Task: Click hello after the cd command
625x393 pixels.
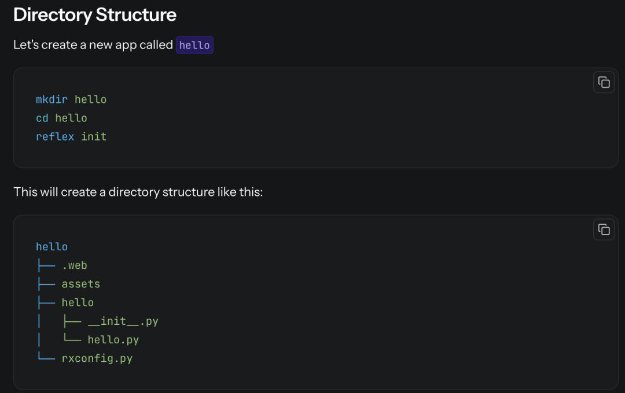Action: pyautogui.click(x=71, y=118)
